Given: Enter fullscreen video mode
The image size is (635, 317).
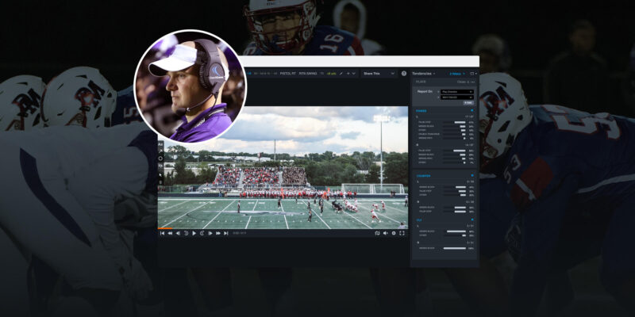Looking at the screenshot, I should (x=402, y=233).
